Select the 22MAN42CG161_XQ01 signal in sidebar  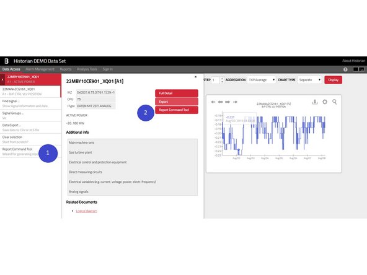[30, 92]
